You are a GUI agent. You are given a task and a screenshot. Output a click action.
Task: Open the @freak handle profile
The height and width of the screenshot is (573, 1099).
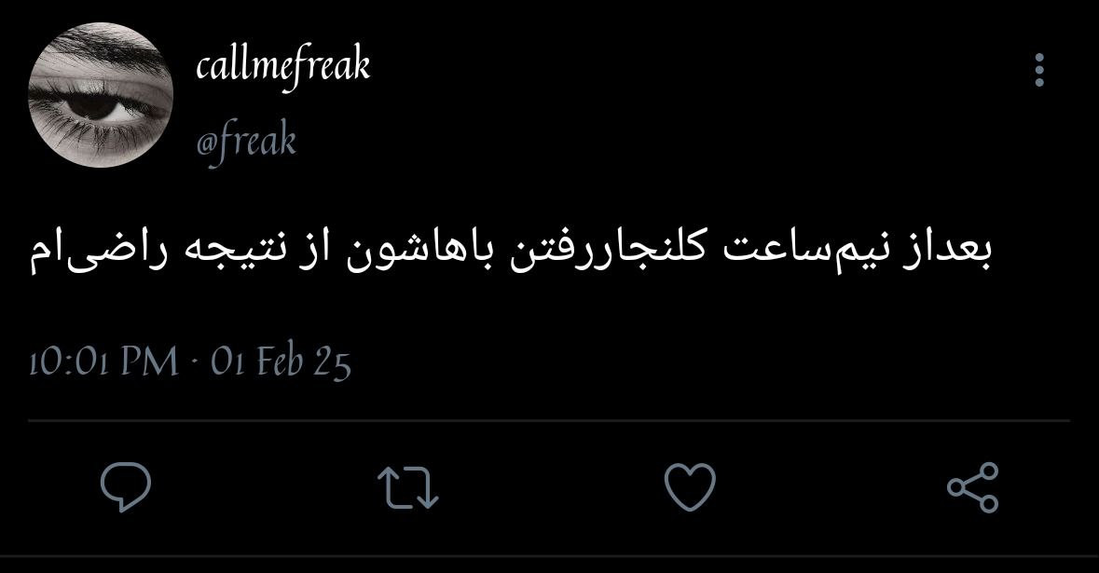246,141
